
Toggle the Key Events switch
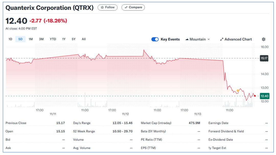pyautogui.click(x=155, y=39)
